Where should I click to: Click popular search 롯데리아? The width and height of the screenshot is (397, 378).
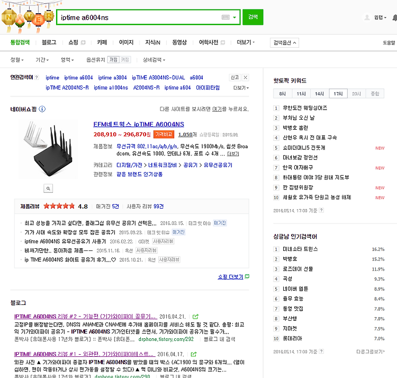(x=292, y=338)
